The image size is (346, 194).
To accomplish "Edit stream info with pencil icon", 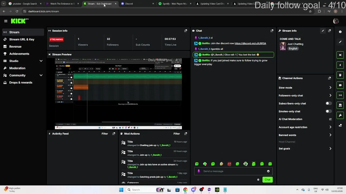I will [323, 31].
